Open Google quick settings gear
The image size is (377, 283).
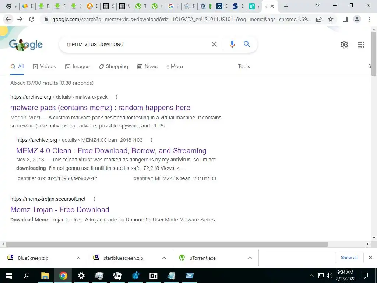pos(344,45)
